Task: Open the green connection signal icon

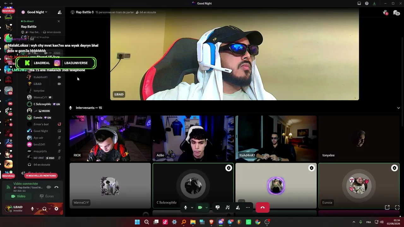Action: click(8, 187)
